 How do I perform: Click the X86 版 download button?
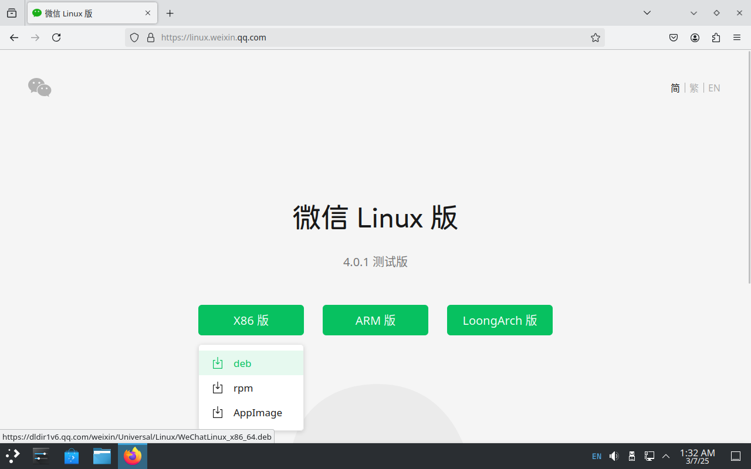coord(251,320)
